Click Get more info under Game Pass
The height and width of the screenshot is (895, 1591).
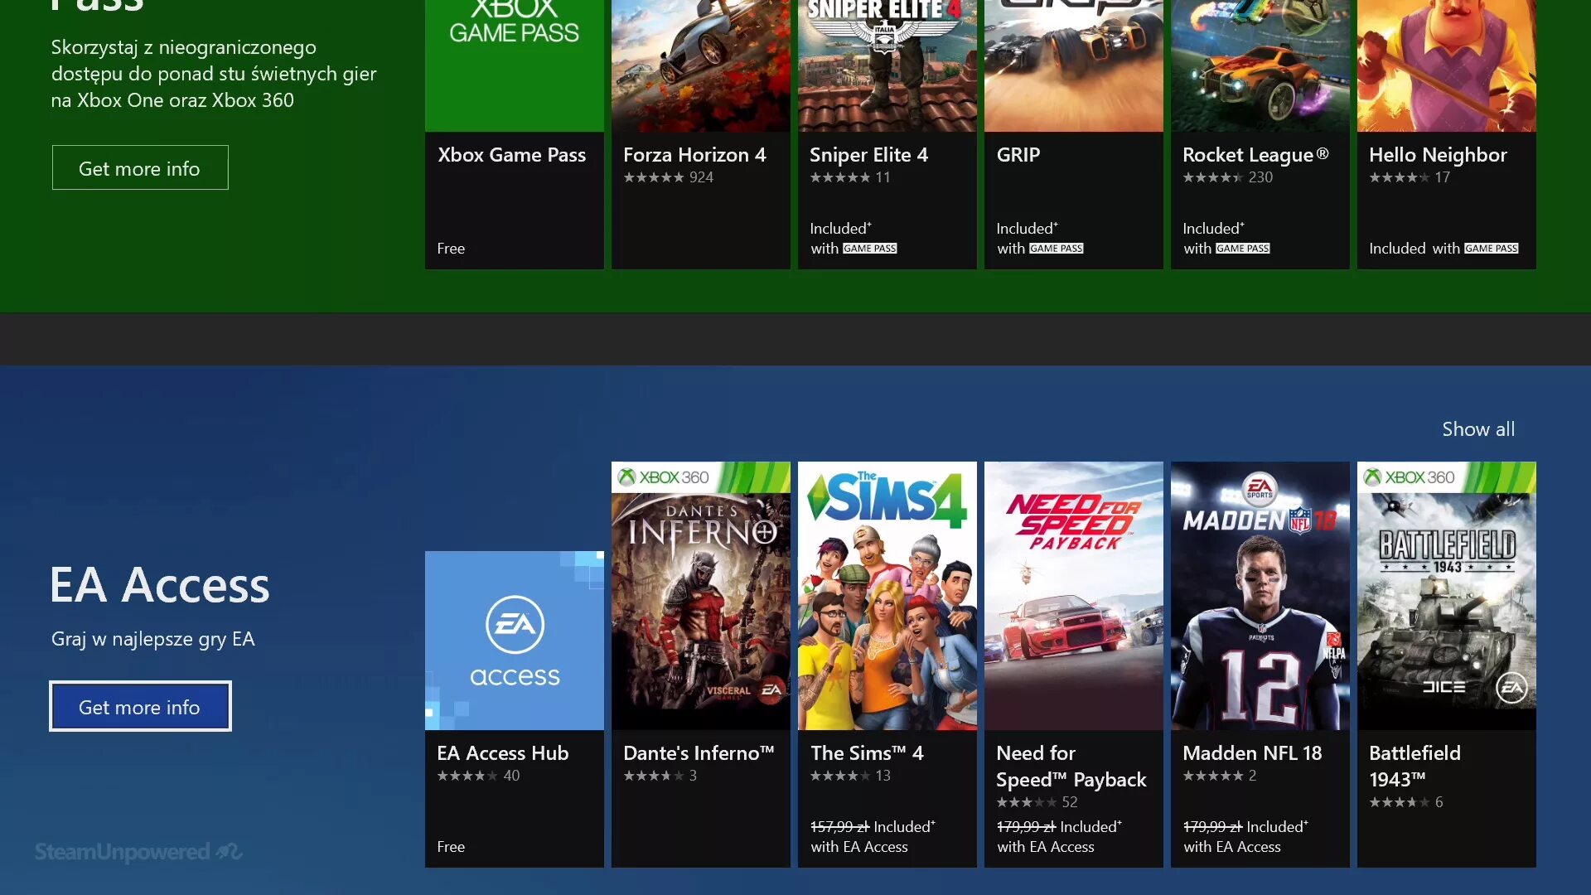click(140, 168)
